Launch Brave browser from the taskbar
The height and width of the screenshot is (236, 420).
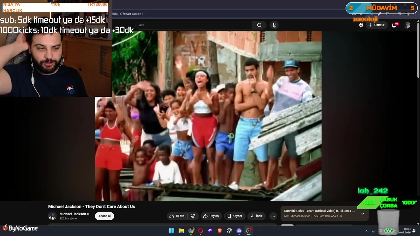(220, 231)
